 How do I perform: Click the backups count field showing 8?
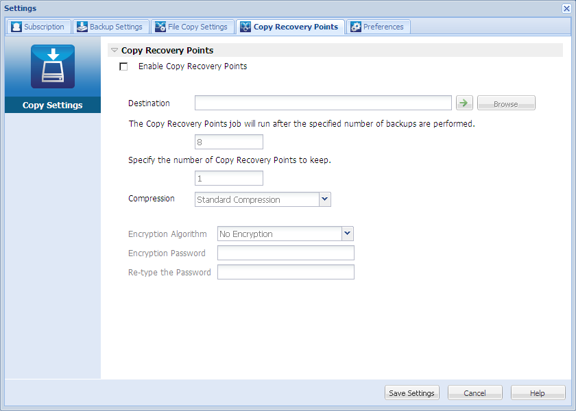click(228, 142)
